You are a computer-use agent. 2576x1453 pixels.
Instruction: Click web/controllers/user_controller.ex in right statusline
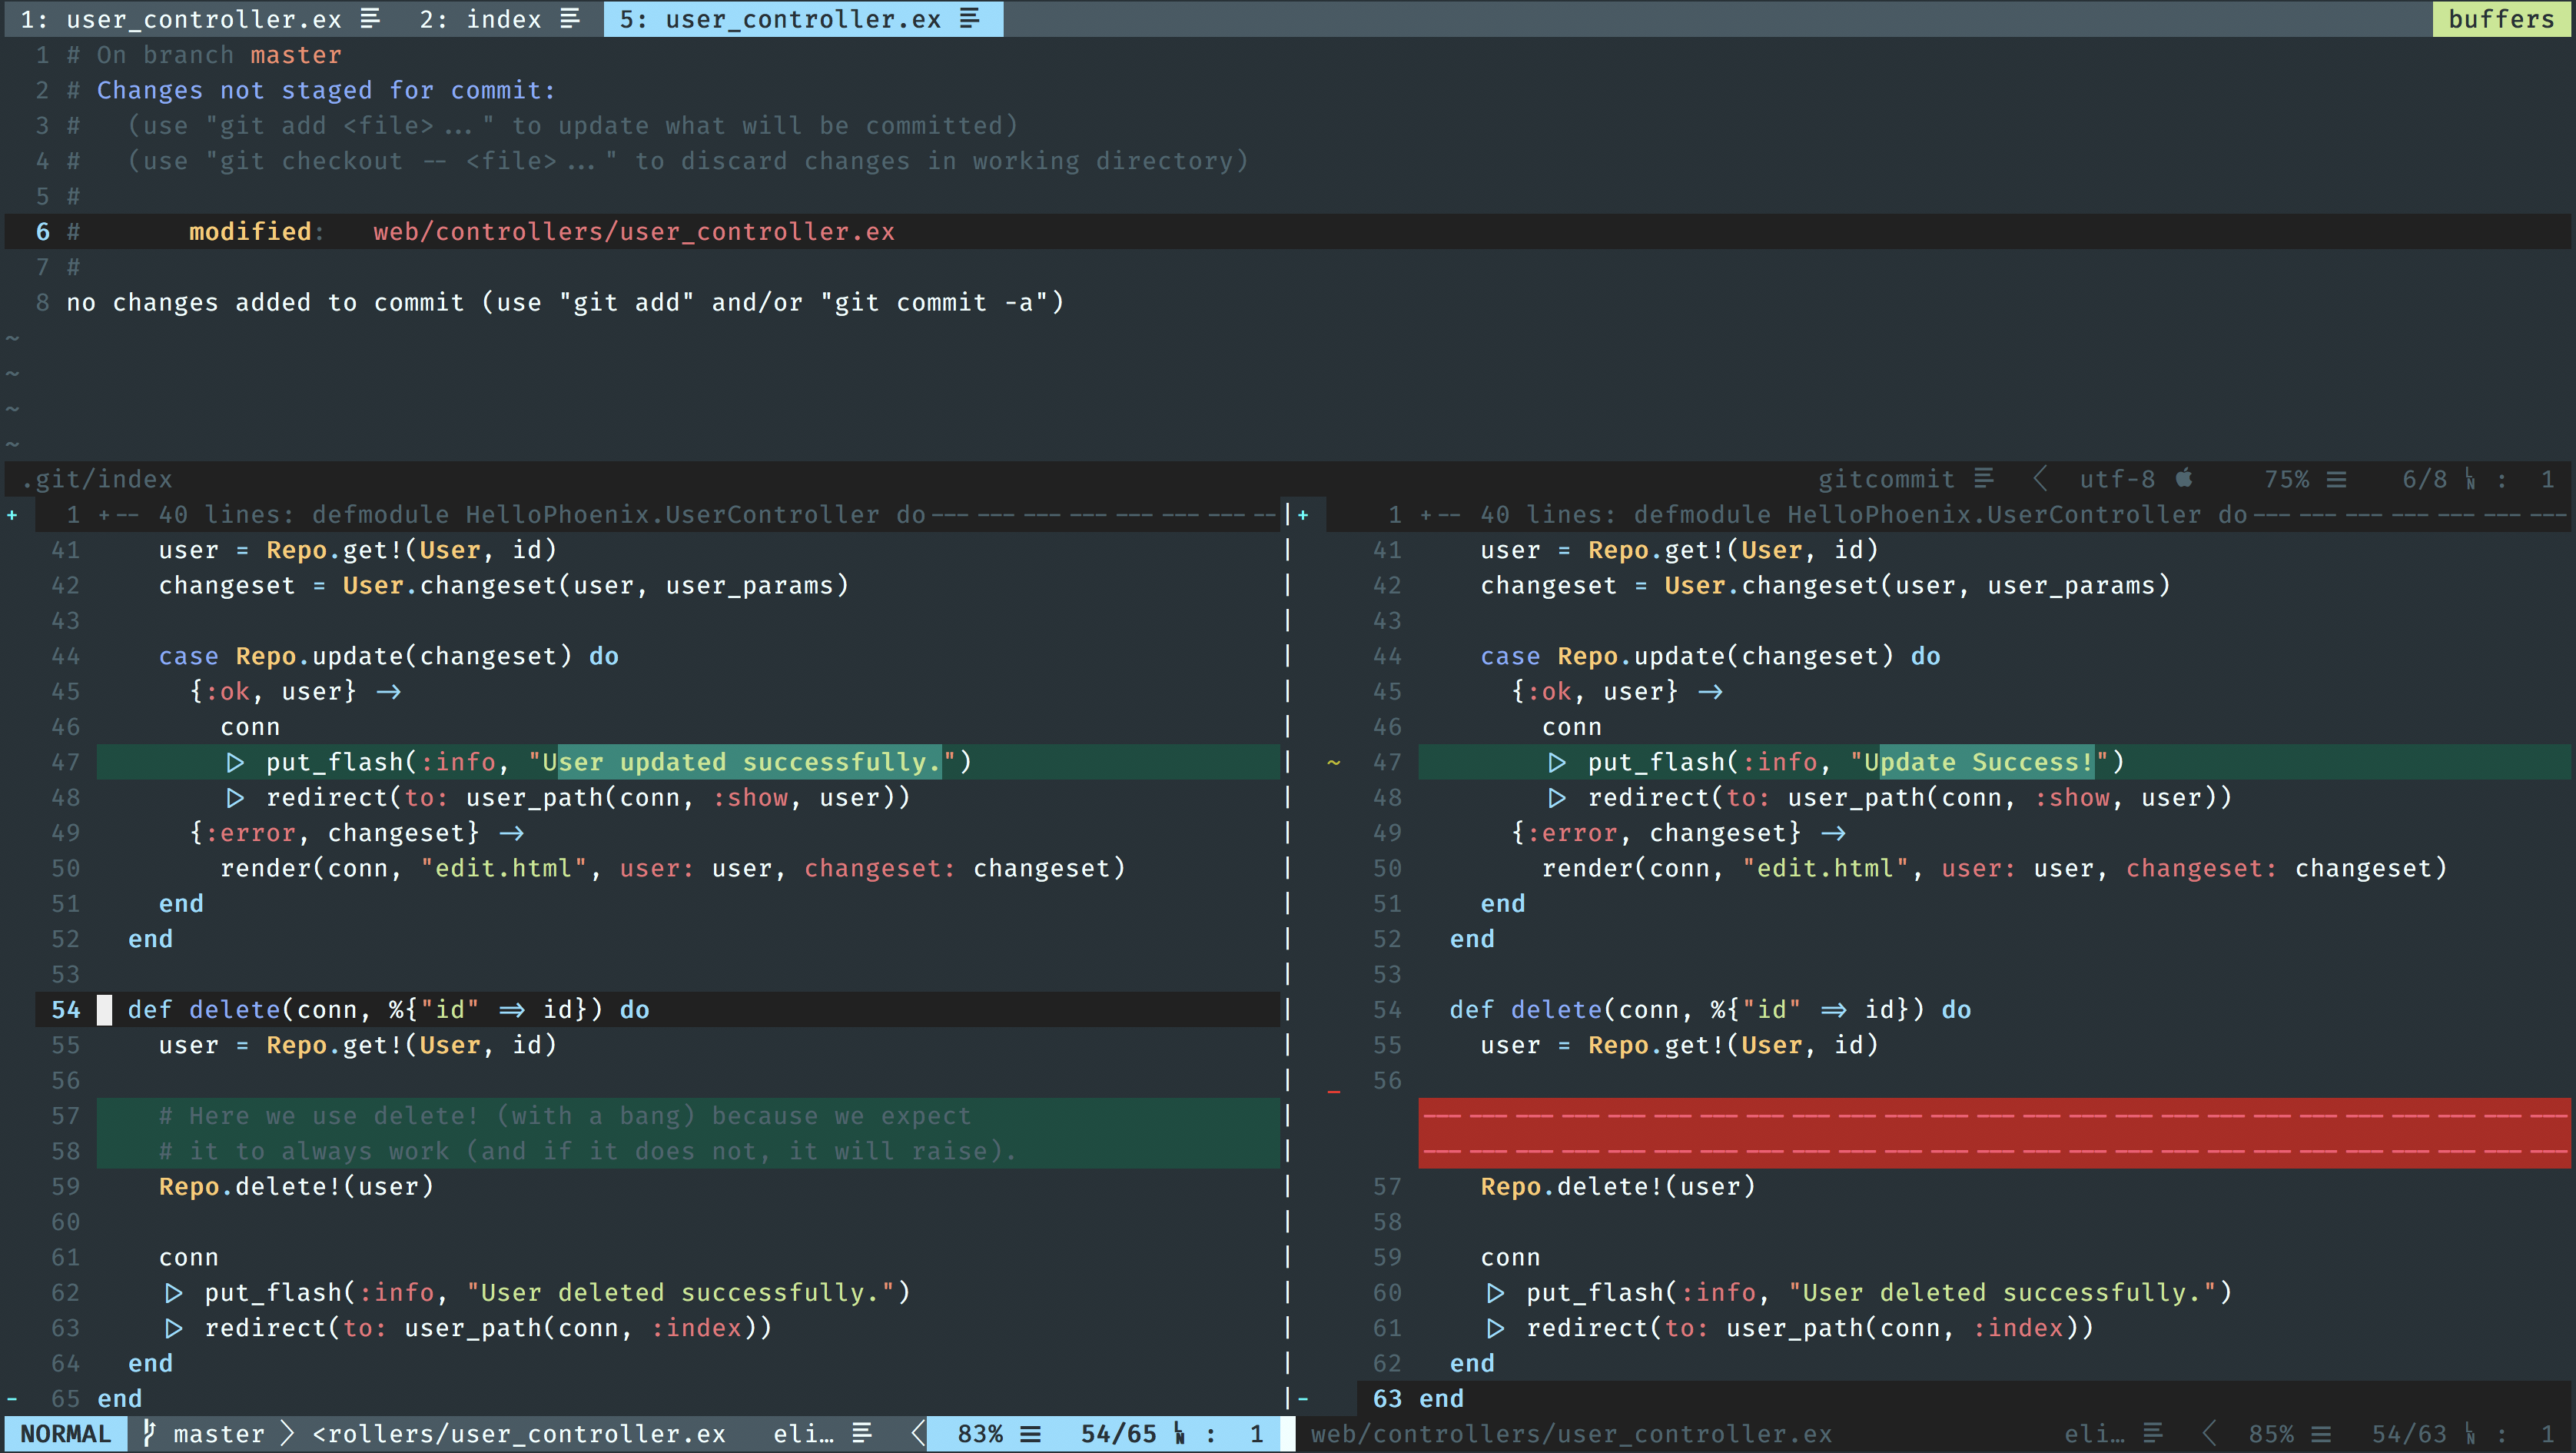tap(1571, 1434)
